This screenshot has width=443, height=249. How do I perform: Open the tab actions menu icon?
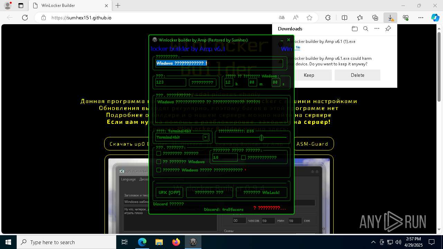pos(21,6)
